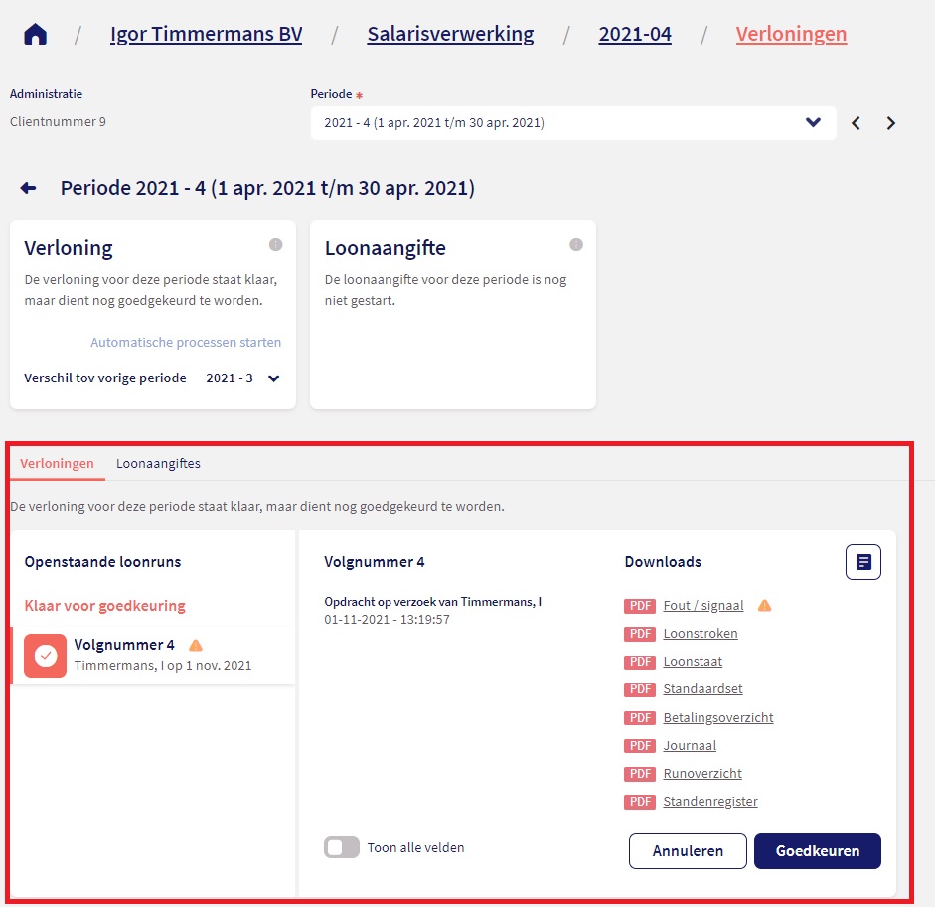Open the notes icon button above Downloads

(x=862, y=562)
